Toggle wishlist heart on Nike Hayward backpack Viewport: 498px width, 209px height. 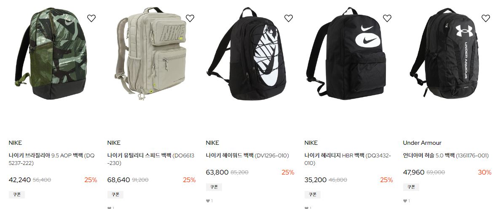pos(288,18)
